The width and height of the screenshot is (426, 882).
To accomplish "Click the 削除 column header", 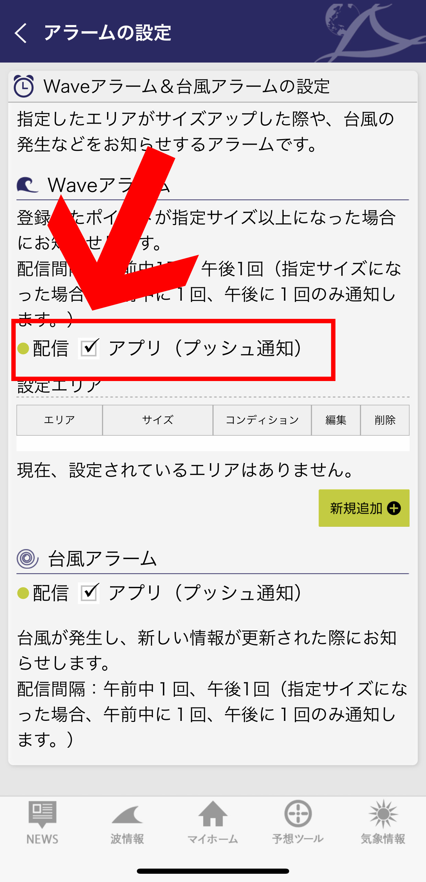I will pyautogui.click(x=385, y=420).
